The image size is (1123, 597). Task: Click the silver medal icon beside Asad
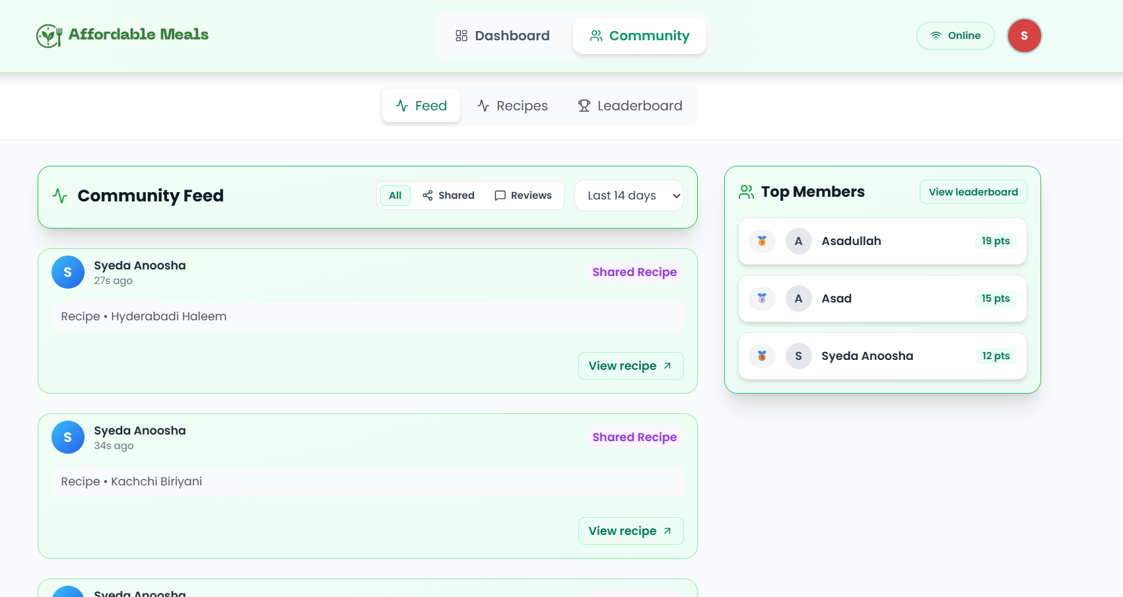(762, 298)
